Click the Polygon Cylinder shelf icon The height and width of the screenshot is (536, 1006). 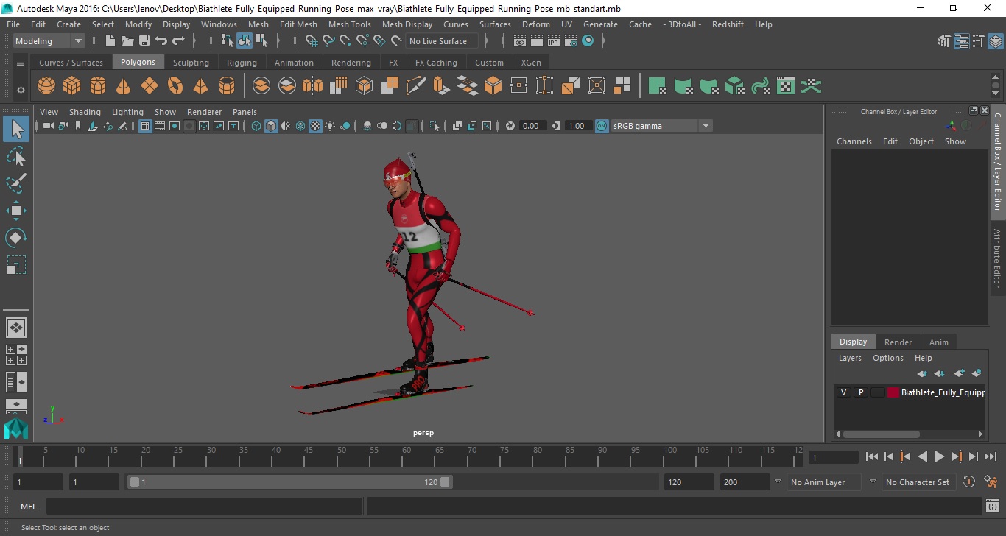click(x=98, y=86)
